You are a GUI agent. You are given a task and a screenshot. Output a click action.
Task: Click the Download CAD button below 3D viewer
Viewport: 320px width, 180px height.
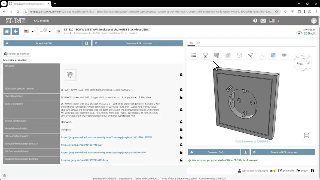[x=214, y=152]
